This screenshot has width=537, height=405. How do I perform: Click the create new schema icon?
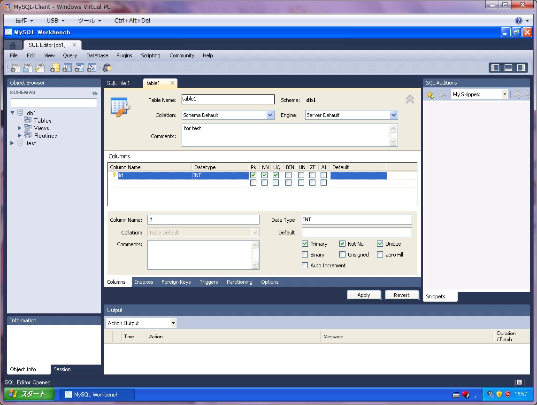55,68
